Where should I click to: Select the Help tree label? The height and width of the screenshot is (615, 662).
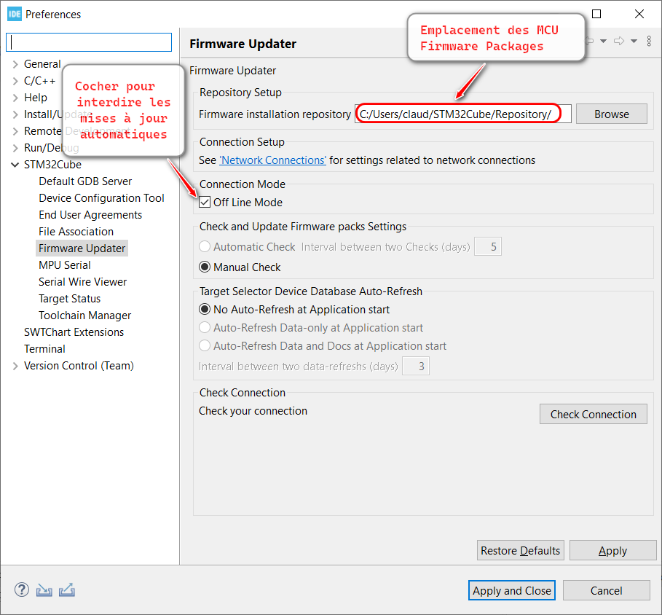[x=36, y=98]
